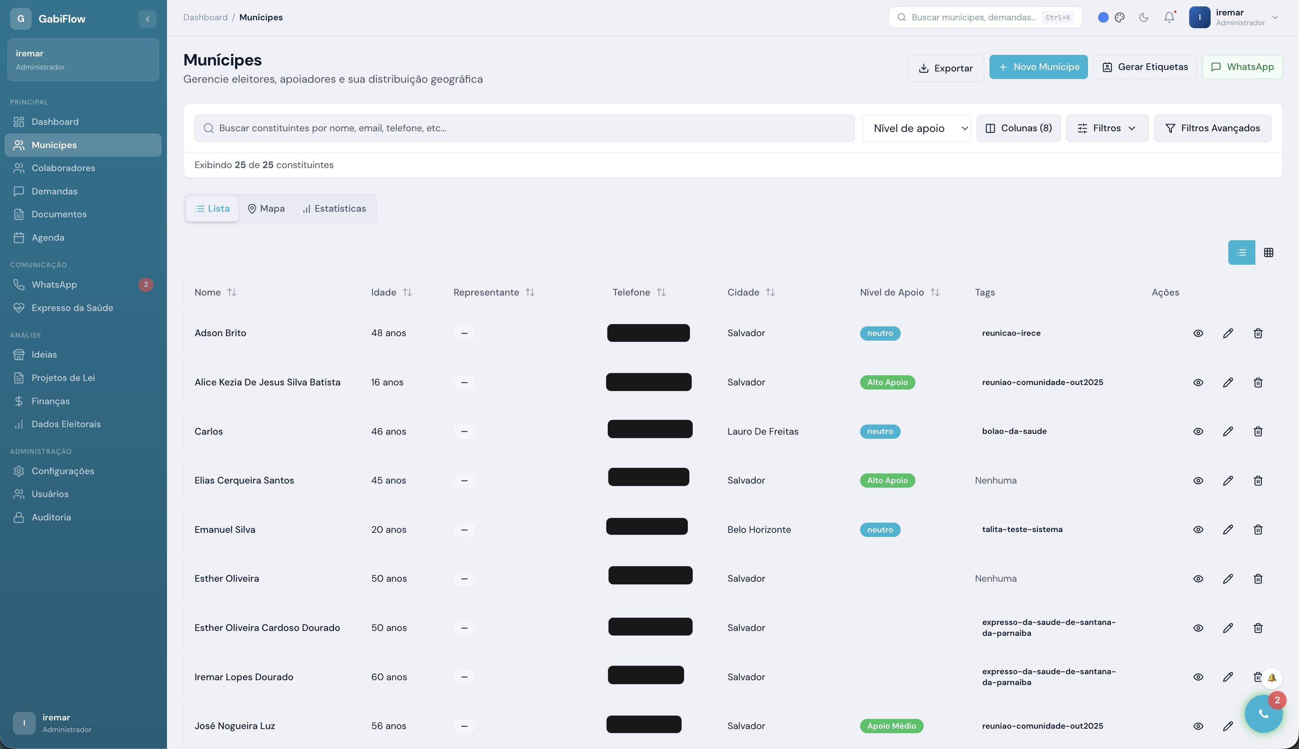This screenshot has width=1299, height=749.
Task: Switch to grid layout view toggle
Action: pos(1269,253)
